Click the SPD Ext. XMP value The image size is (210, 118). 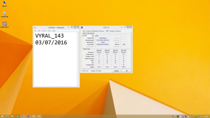[124, 44]
